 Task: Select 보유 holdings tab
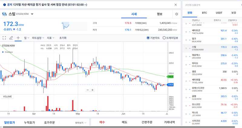point(234,13)
